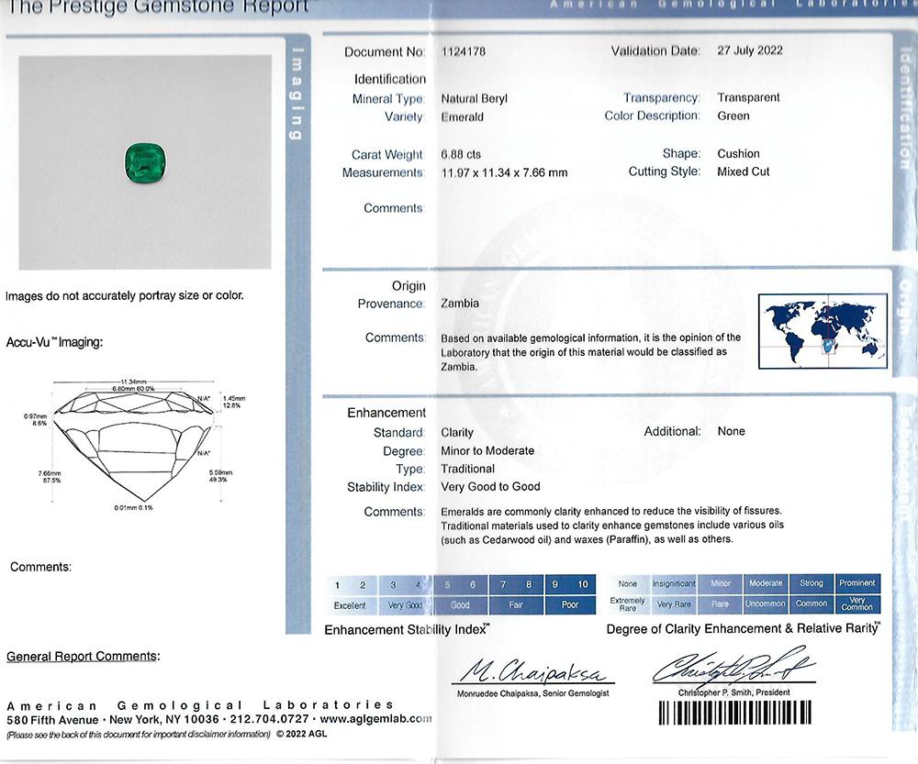Click the Enhancement Stability Index caption
Image resolution: width=918 pixels, height=764 pixels.
tap(407, 630)
